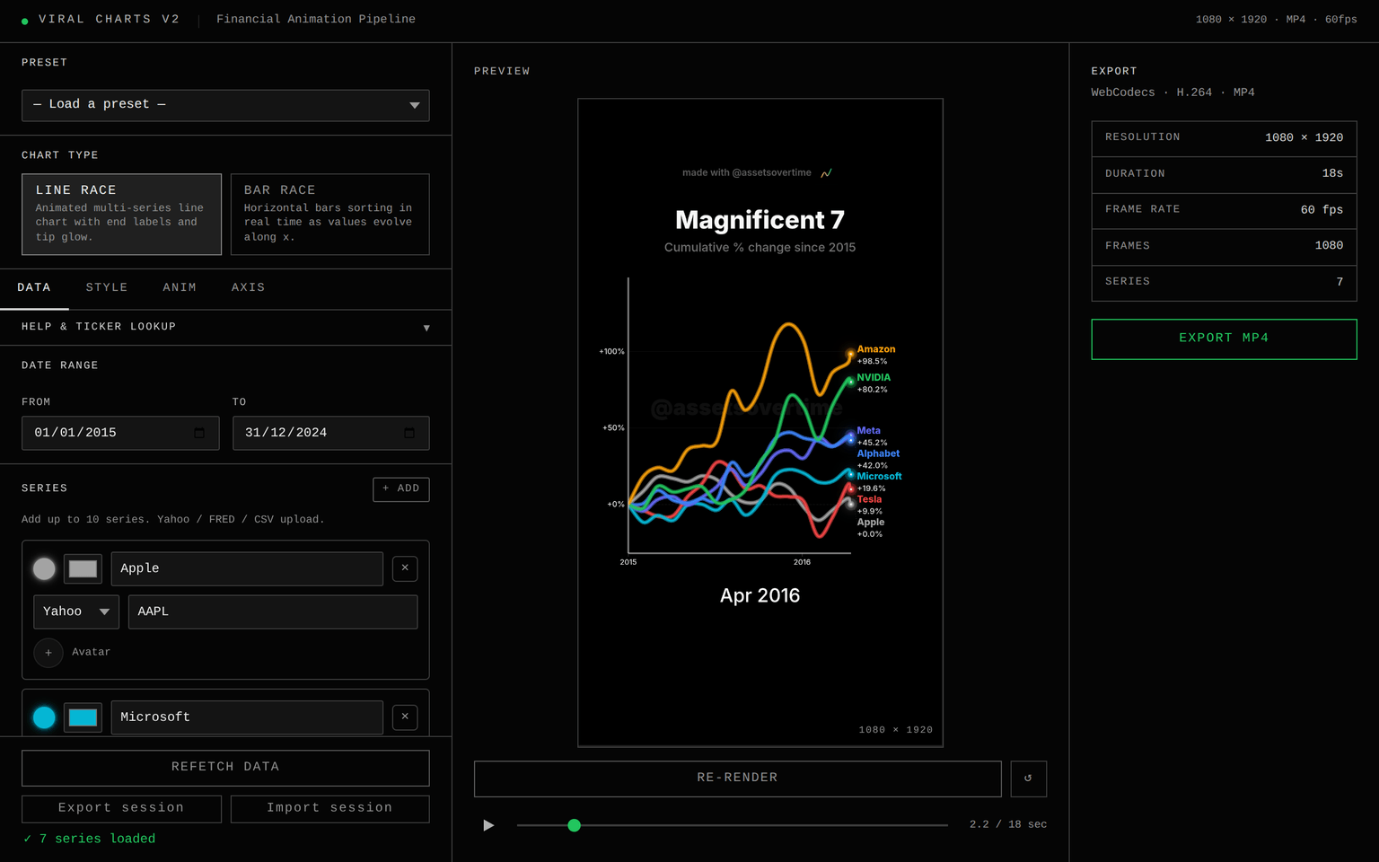Click the TO date field

[330, 433]
